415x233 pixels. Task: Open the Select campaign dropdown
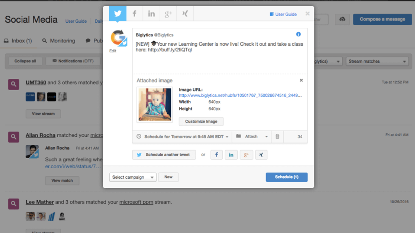tap(133, 177)
